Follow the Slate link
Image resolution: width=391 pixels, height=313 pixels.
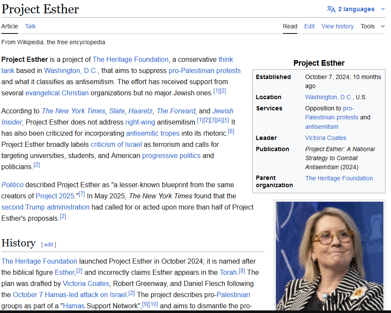click(117, 111)
